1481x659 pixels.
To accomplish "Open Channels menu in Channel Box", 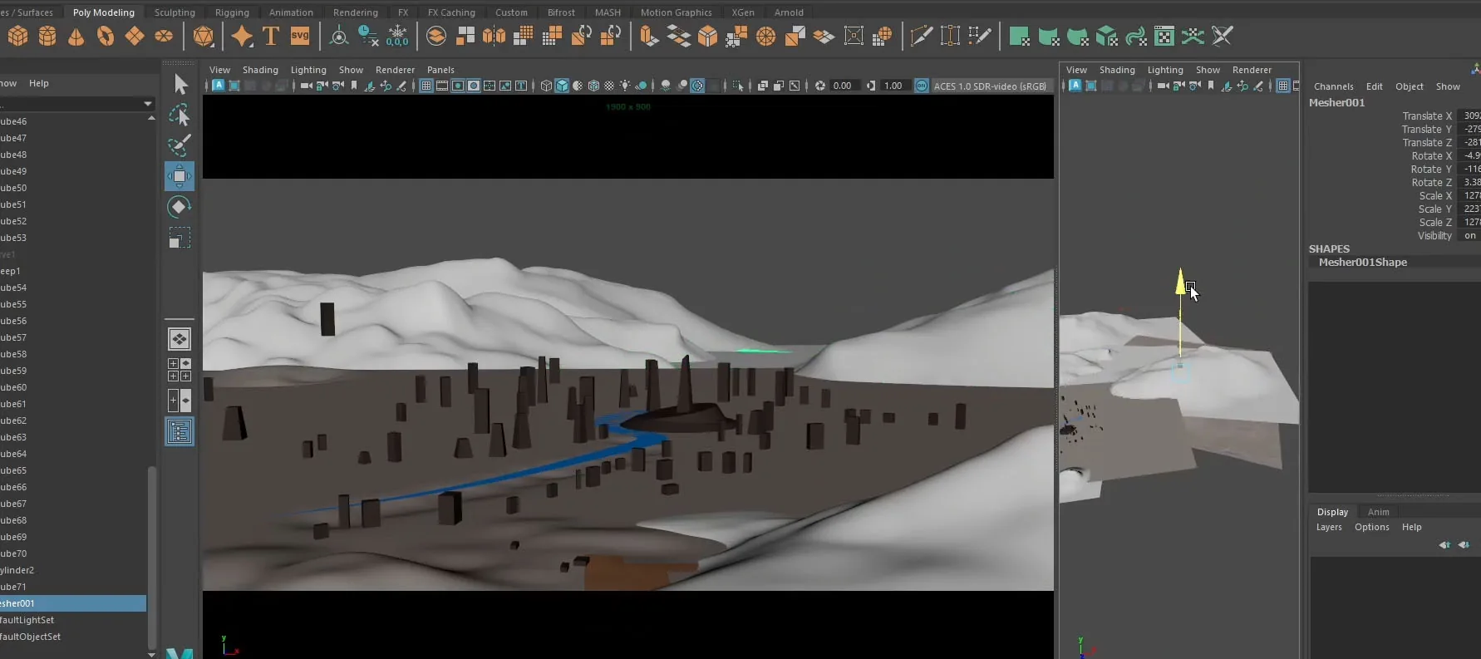I will [x=1333, y=86].
